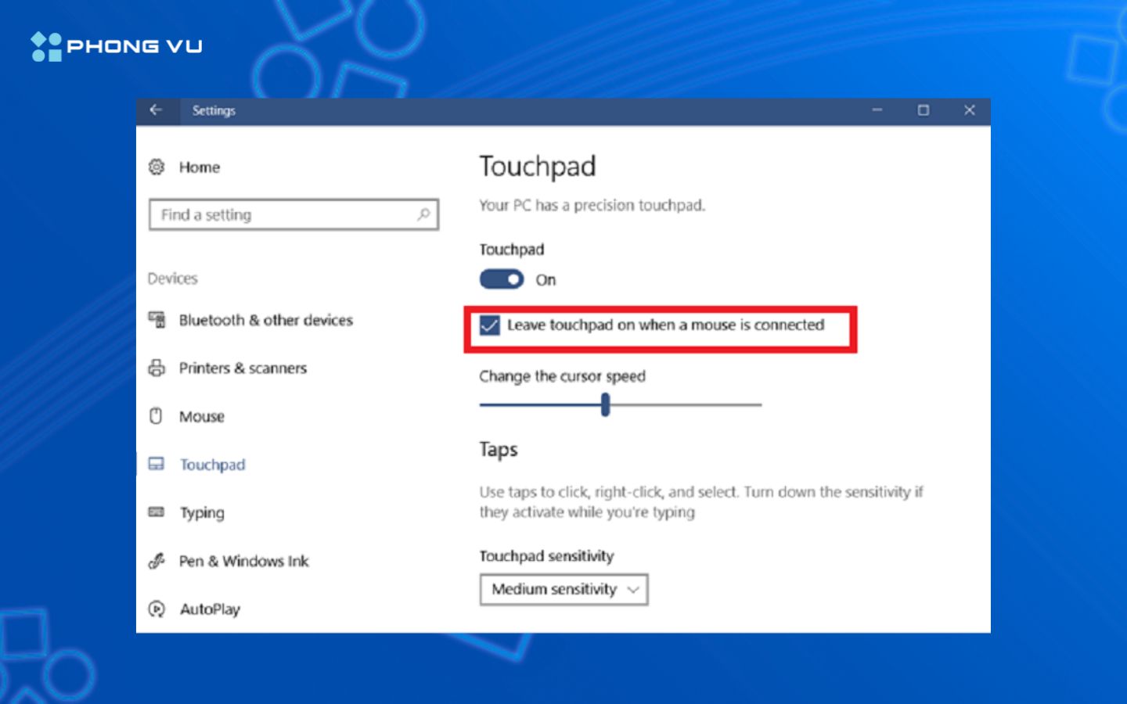Select the Printers & scanners icon
The image size is (1127, 704).
(x=157, y=368)
